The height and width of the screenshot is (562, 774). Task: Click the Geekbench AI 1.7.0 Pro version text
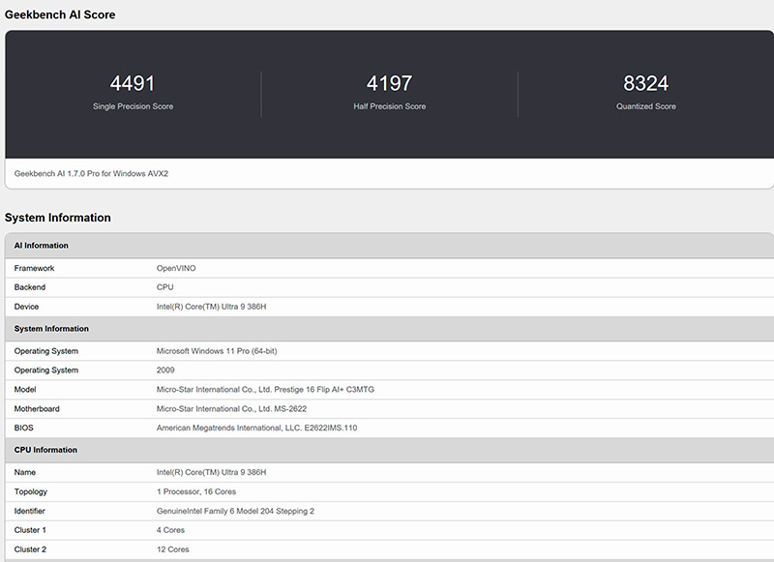point(92,174)
